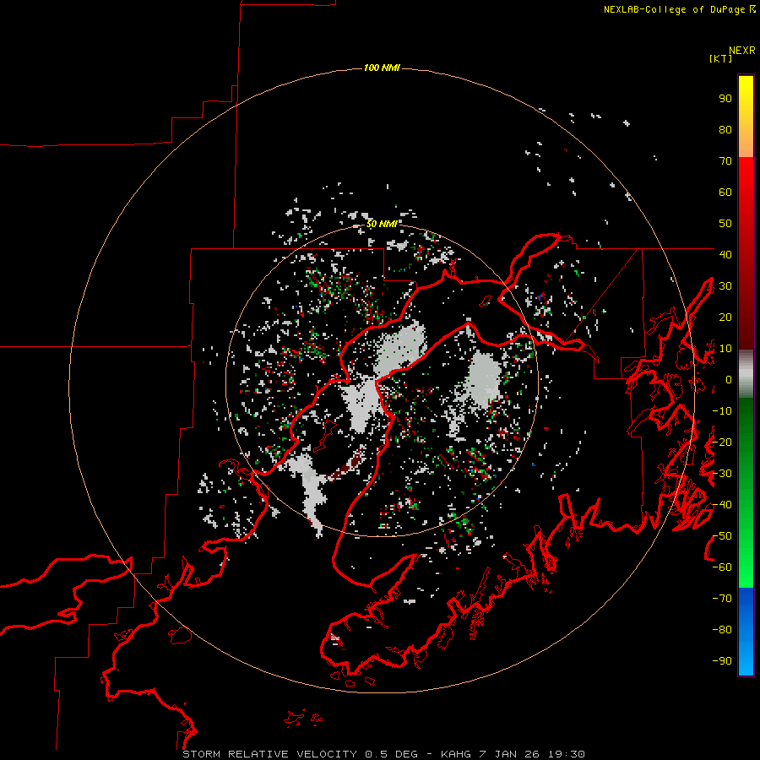
Task: Click the NEXR label above the color scale
Action: coord(742,51)
